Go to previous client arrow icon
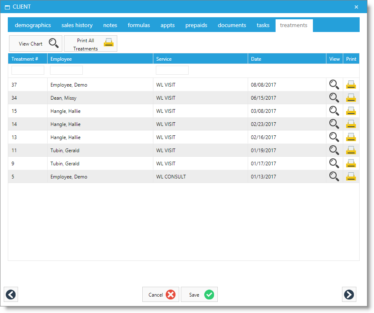 pyautogui.click(x=11, y=295)
